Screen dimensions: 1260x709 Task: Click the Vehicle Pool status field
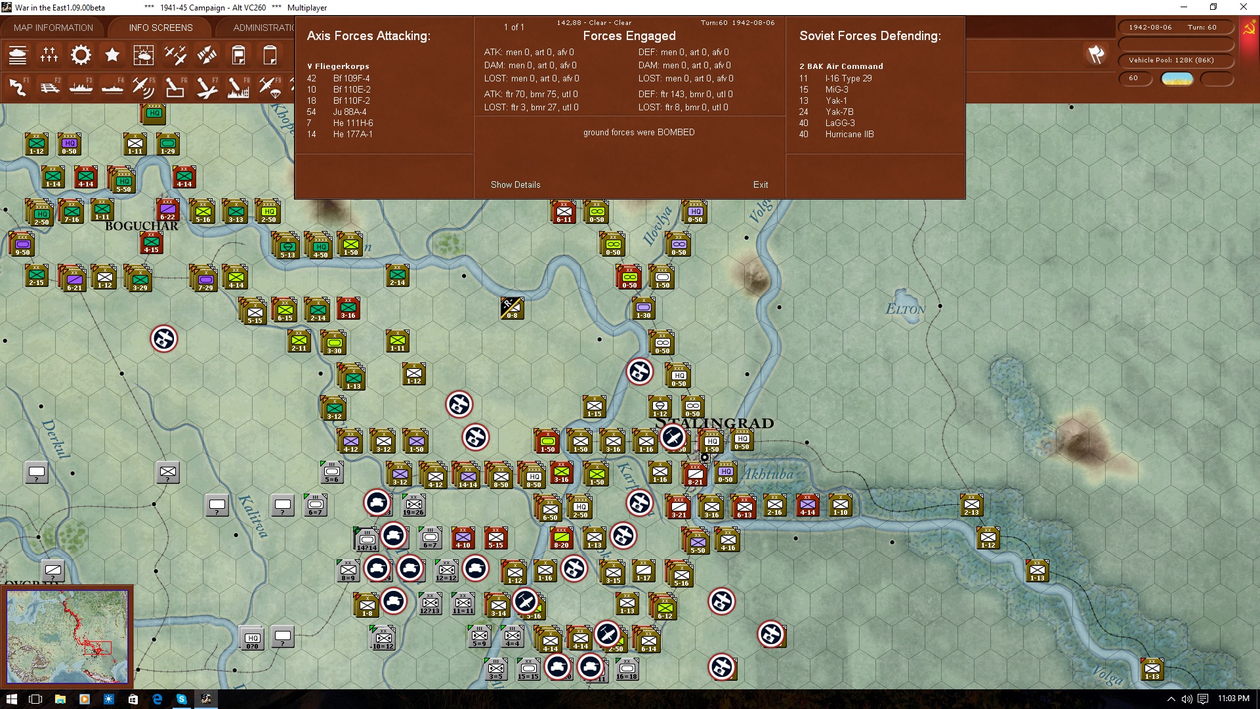pos(1176,60)
